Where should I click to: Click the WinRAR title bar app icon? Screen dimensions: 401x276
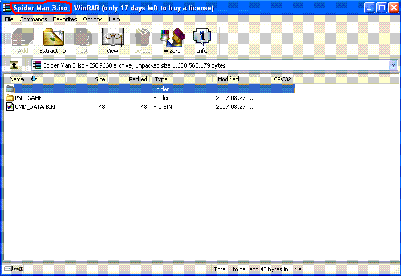[x=7, y=8]
